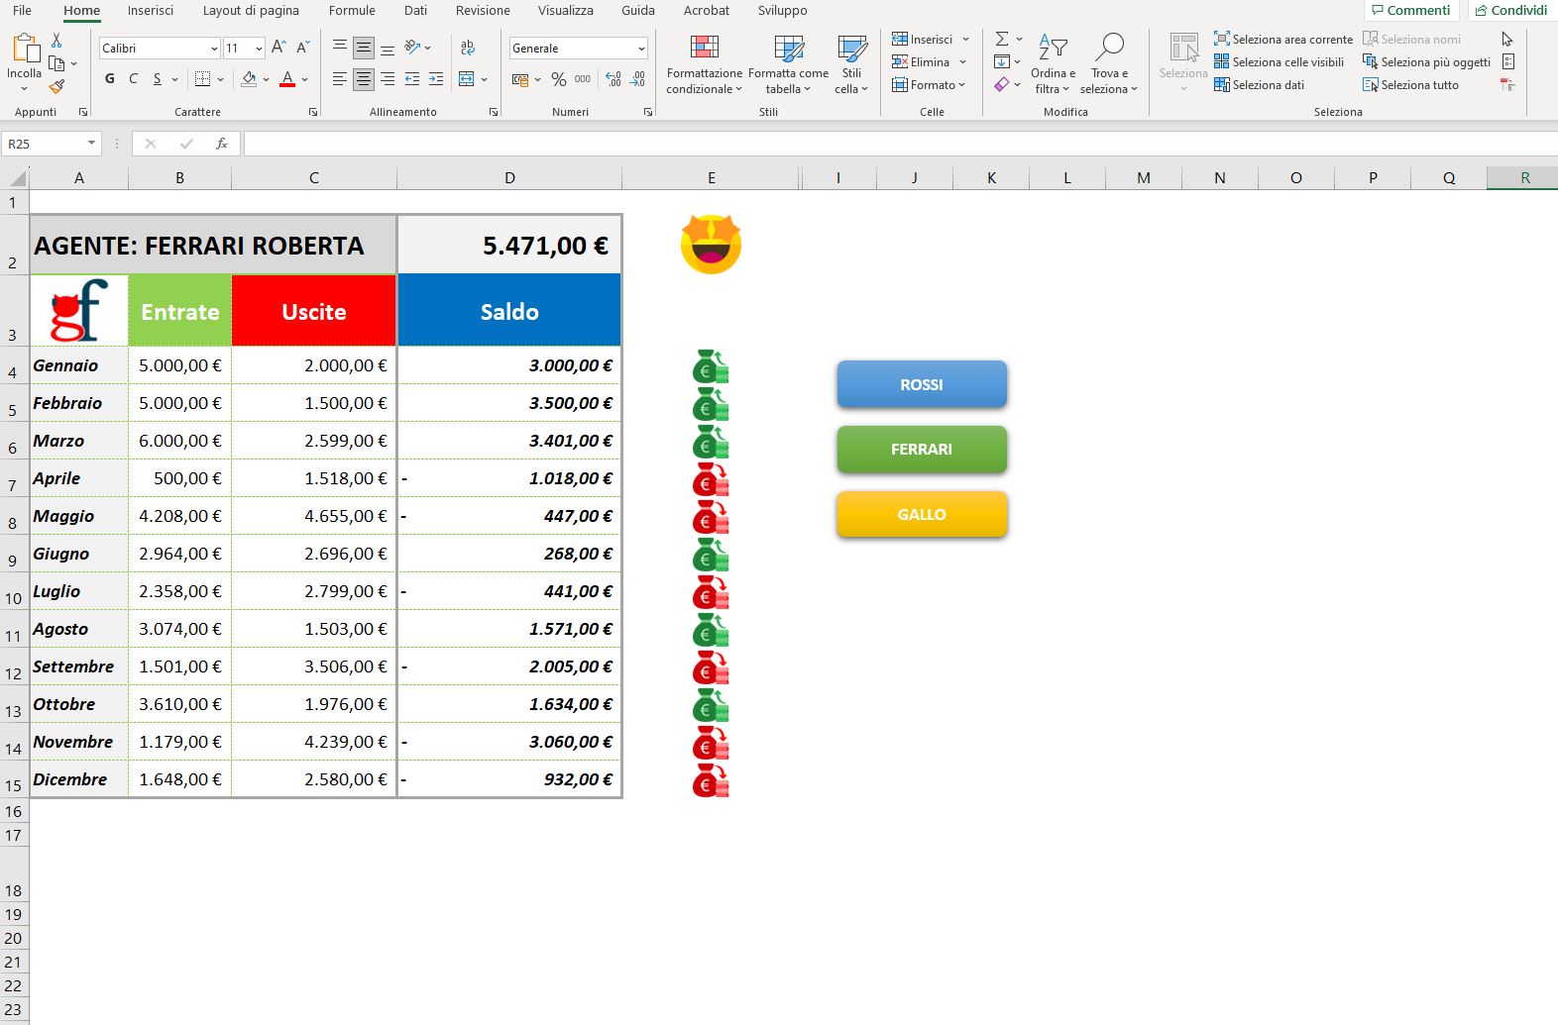Toggle center horizontal alignment
Screen dimensions: 1558x1025
pos(364,79)
